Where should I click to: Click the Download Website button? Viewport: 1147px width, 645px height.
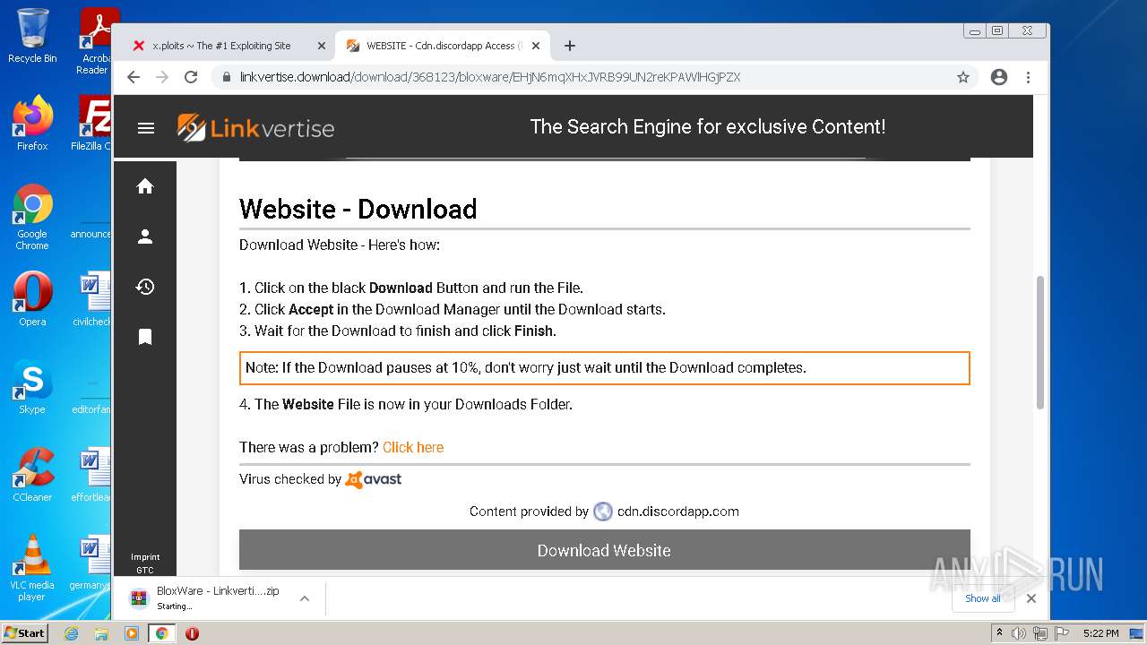604,550
